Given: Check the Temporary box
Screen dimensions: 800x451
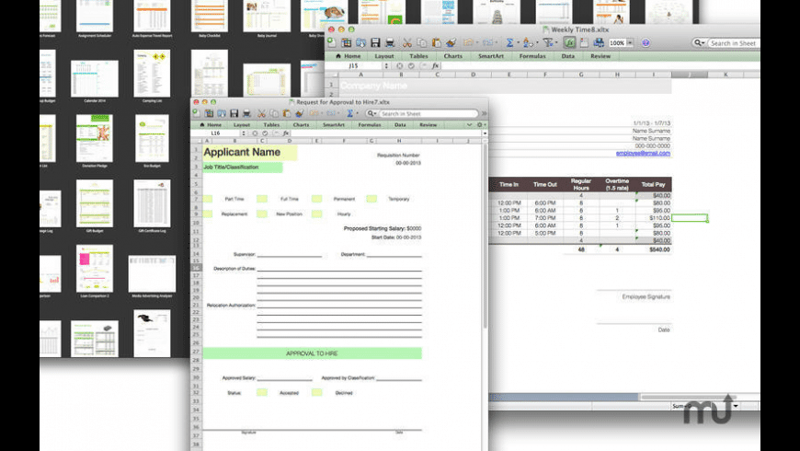Looking at the screenshot, I should point(371,199).
